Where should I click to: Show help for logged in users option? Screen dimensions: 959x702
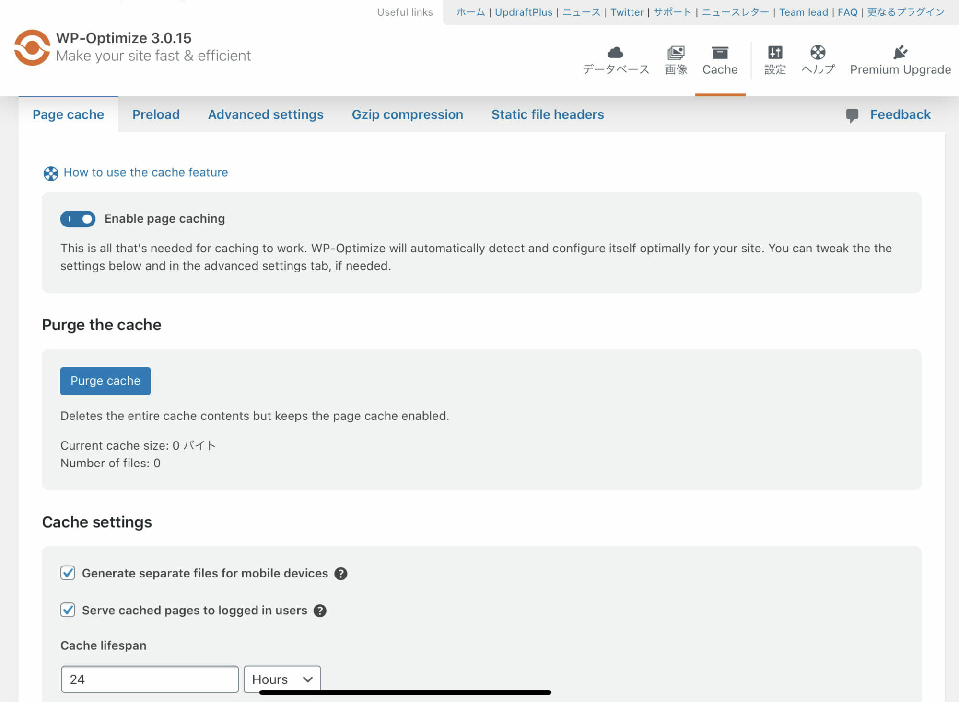click(x=320, y=611)
